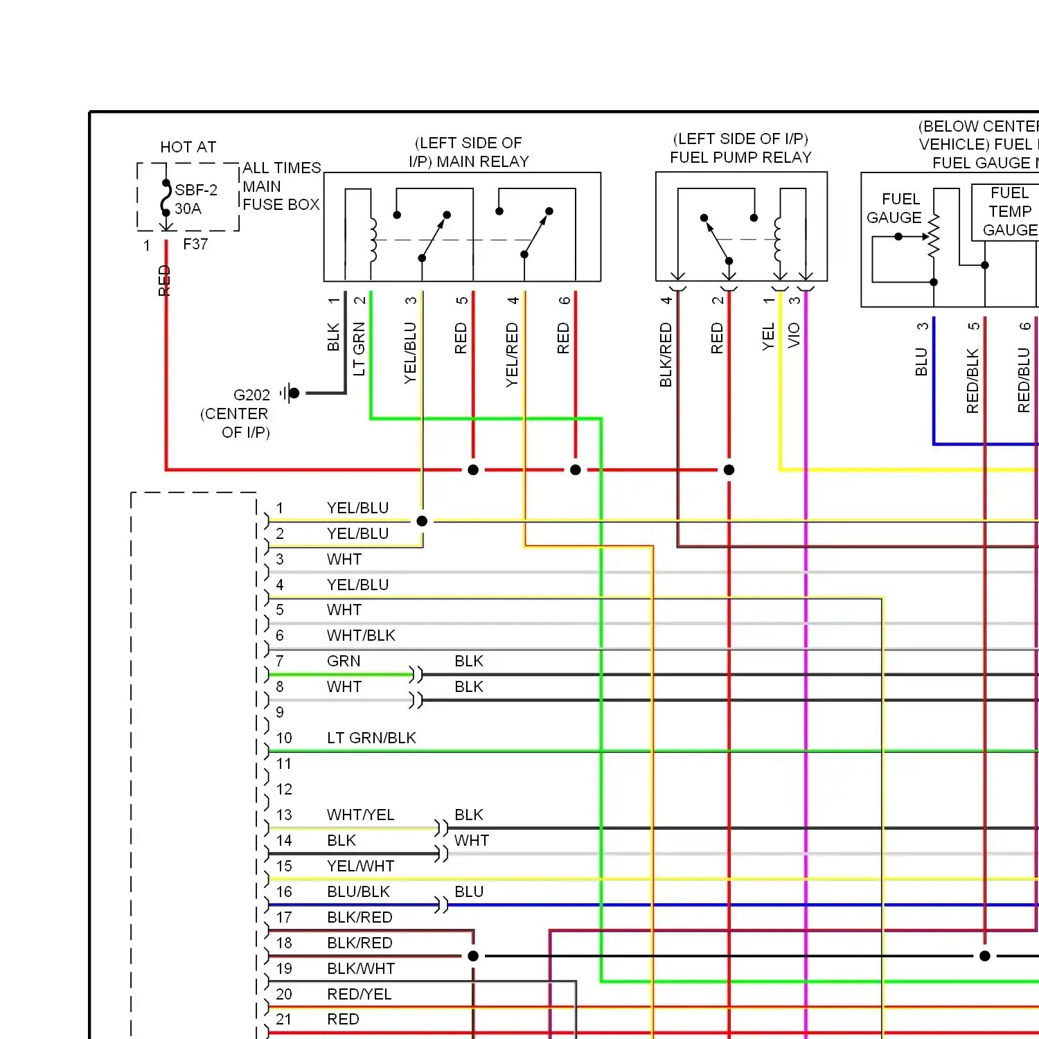Click row 8 WHT label
1039x1039 pixels.
pyautogui.click(x=344, y=686)
